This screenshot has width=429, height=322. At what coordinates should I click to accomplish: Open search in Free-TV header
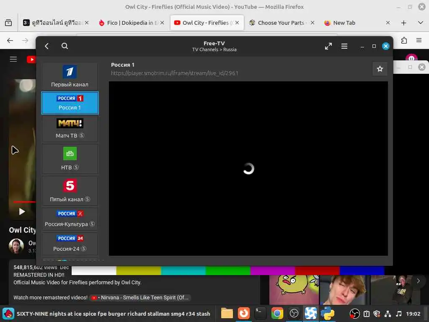[65, 46]
